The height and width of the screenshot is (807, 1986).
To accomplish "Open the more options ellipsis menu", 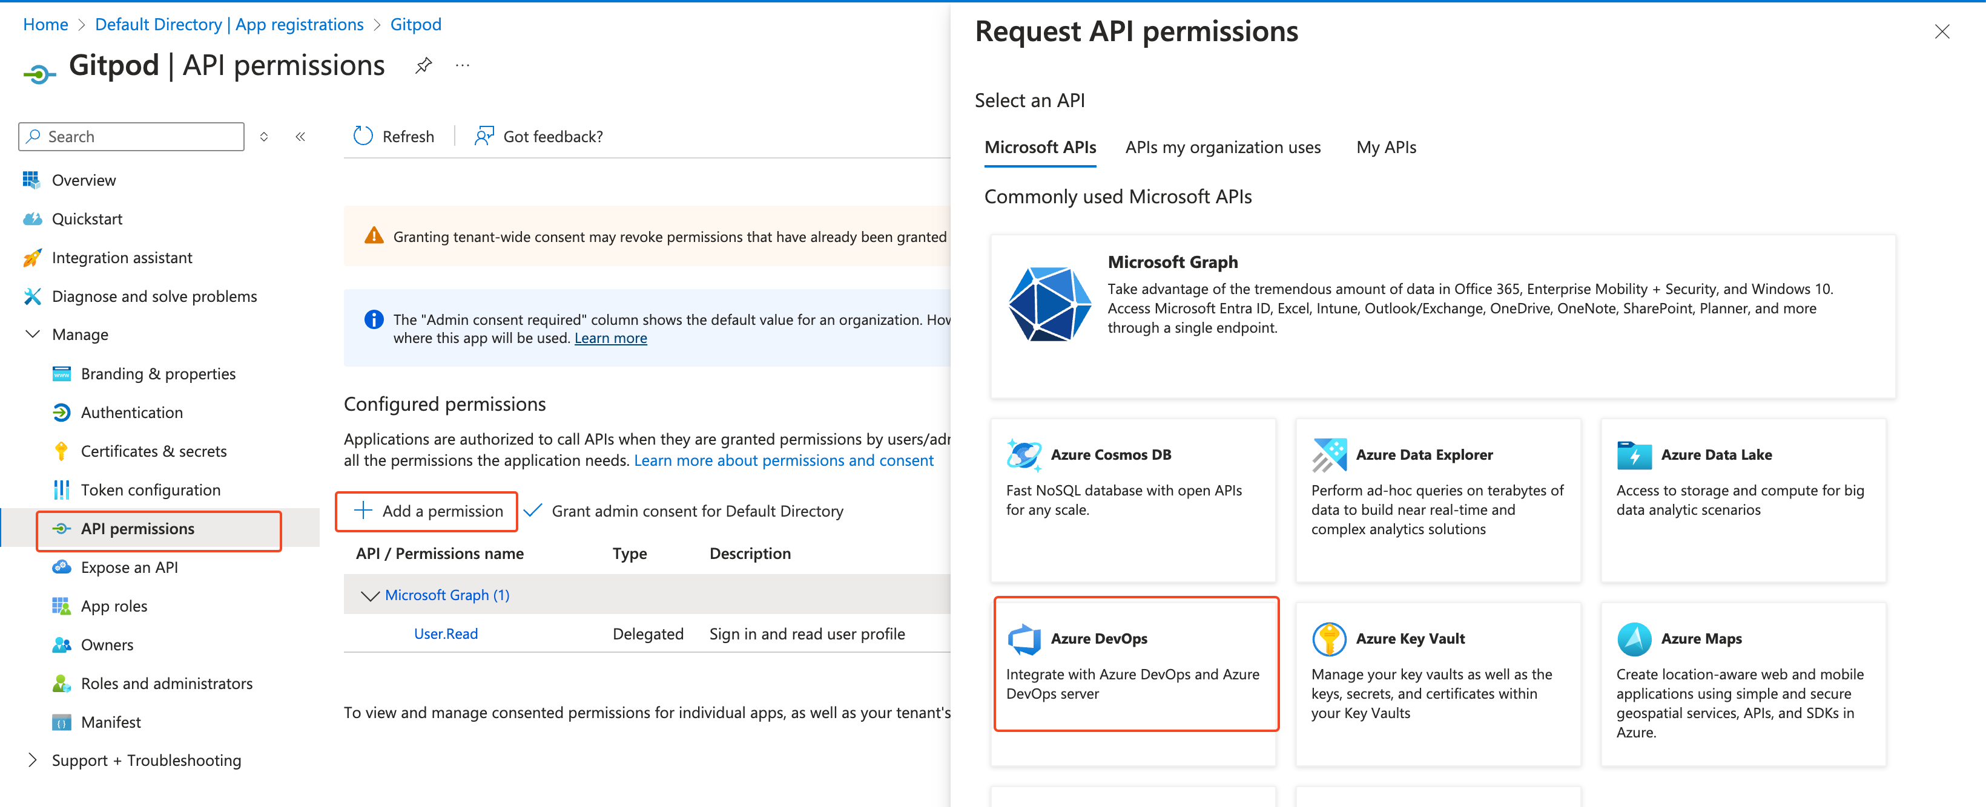I will pyautogui.click(x=463, y=66).
